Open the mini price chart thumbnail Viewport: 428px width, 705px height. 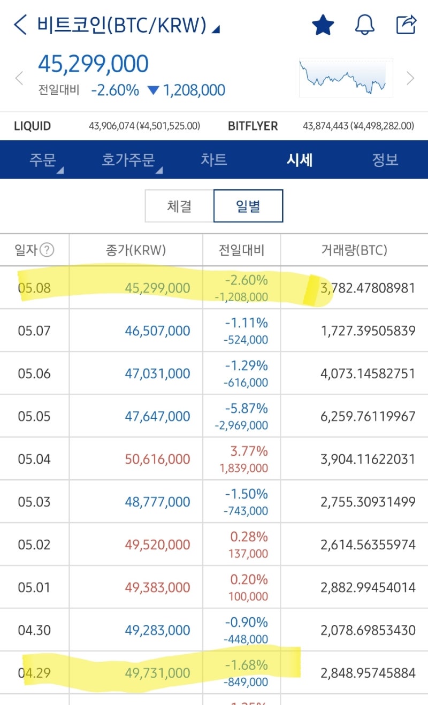click(344, 76)
